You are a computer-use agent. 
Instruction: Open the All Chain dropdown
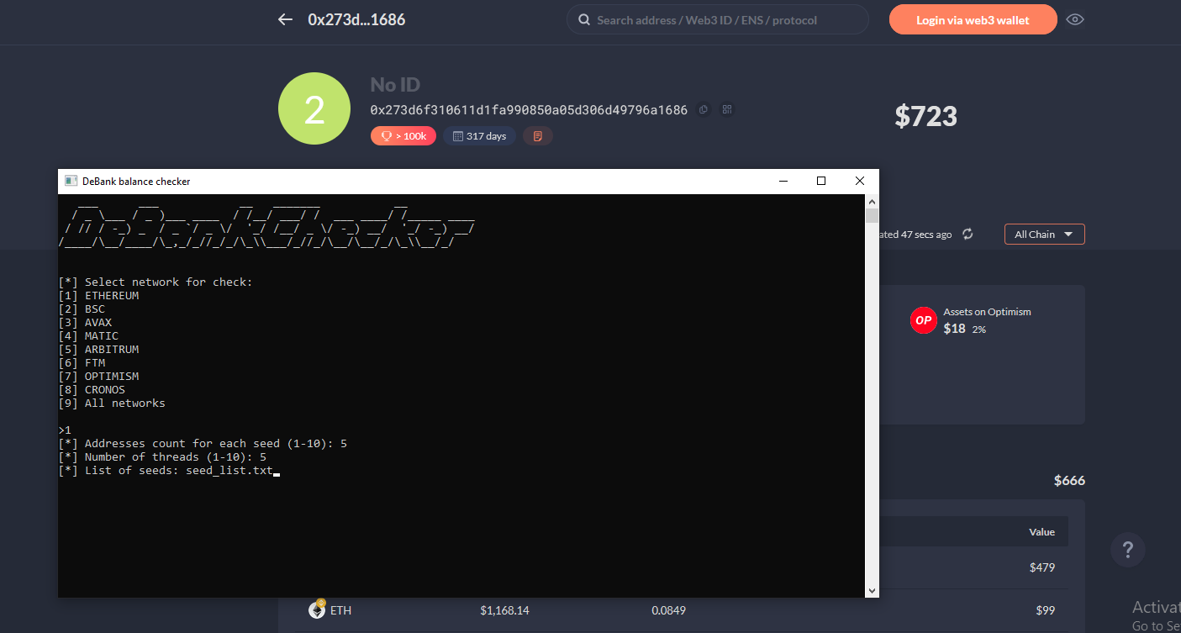pos(1044,234)
